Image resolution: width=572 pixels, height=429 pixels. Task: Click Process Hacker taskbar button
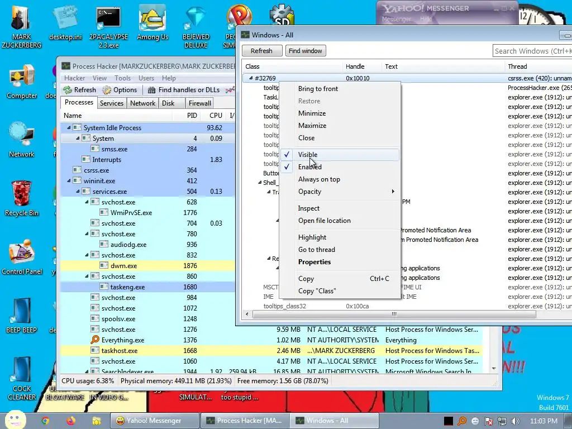(245, 421)
